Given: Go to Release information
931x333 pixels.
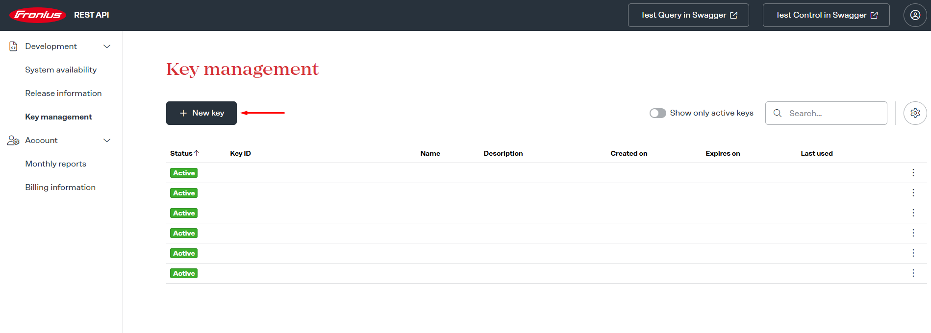Looking at the screenshot, I should 63,94.
